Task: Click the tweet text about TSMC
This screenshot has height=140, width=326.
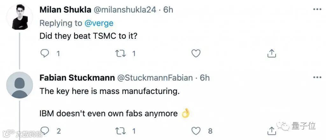Action: point(88,36)
